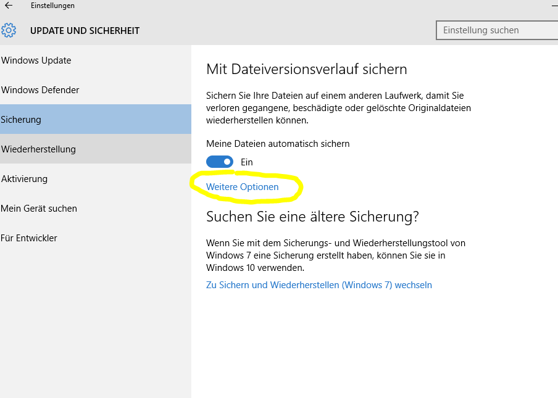The height and width of the screenshot is (398, 558).
Task: Focus the 'Einstellung suchen' search field
Action: pyautogui.click(x=497, y=30)
